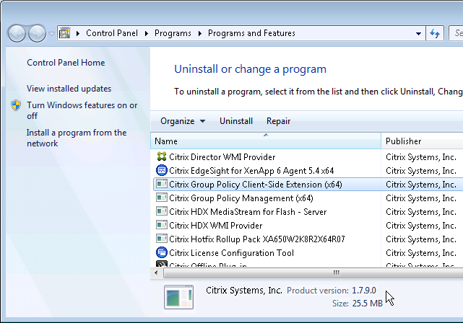Click Citrix Group Policy Client-Side Extension icon

[x=162, y=184]
